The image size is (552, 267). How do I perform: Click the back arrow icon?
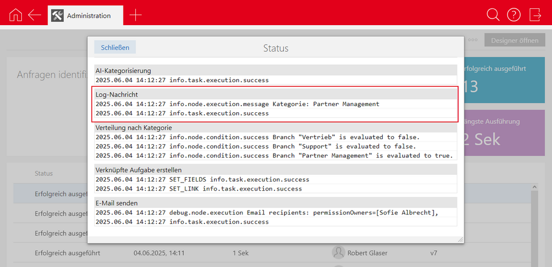coord(35,15)
